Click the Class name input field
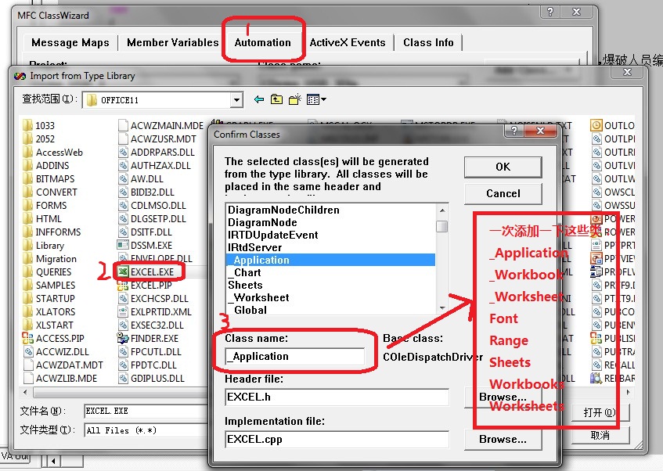This screenshot has height=471, width=663. pos(295,357)
